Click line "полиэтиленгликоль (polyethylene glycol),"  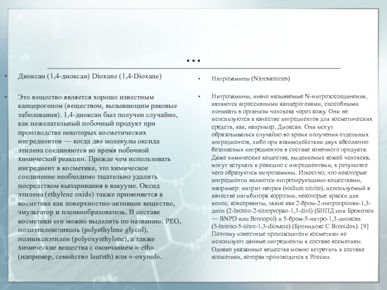click(x=83, y=230)
